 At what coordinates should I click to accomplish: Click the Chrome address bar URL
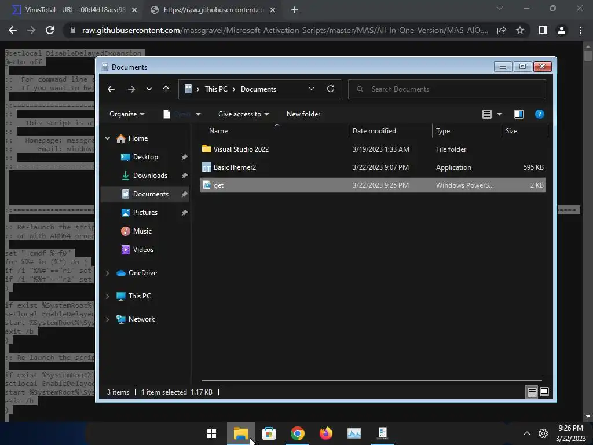pyautogui.click(x=284, y=30)
